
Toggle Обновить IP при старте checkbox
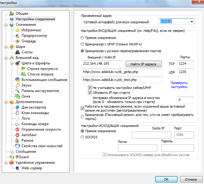click(x=90, y=92)
